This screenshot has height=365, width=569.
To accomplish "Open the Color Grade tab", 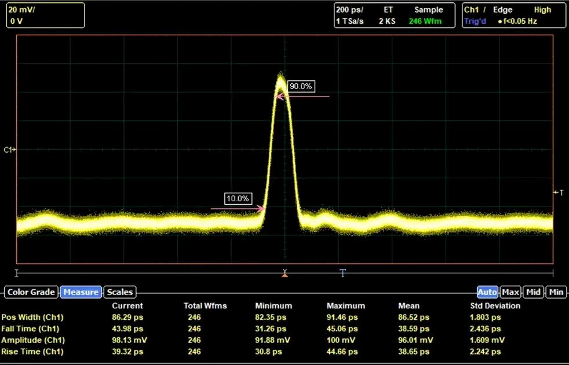I will click(31, 292).
